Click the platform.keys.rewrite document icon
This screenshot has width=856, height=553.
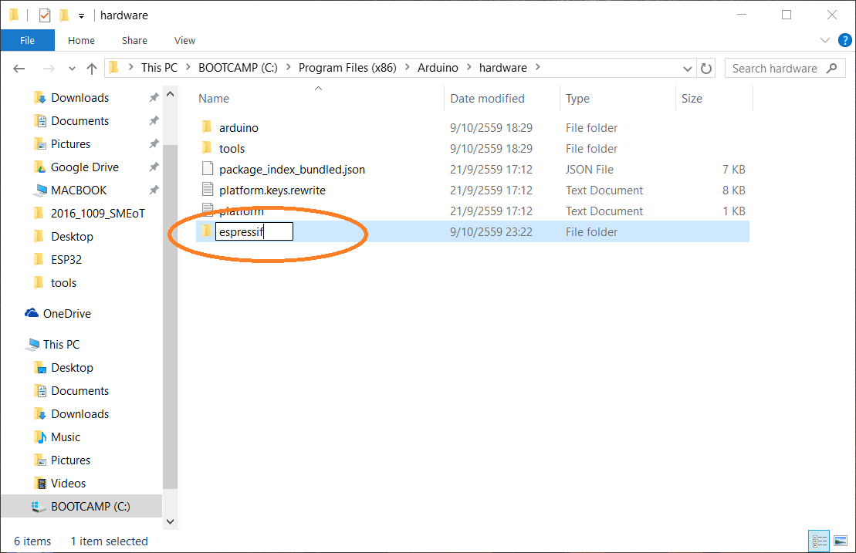pos(208,189)
